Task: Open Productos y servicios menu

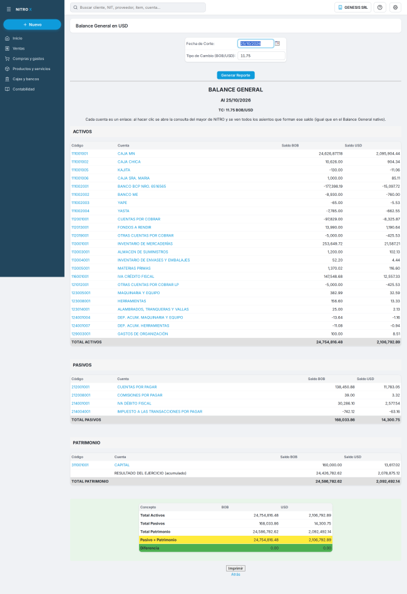Action: [32, 69]
